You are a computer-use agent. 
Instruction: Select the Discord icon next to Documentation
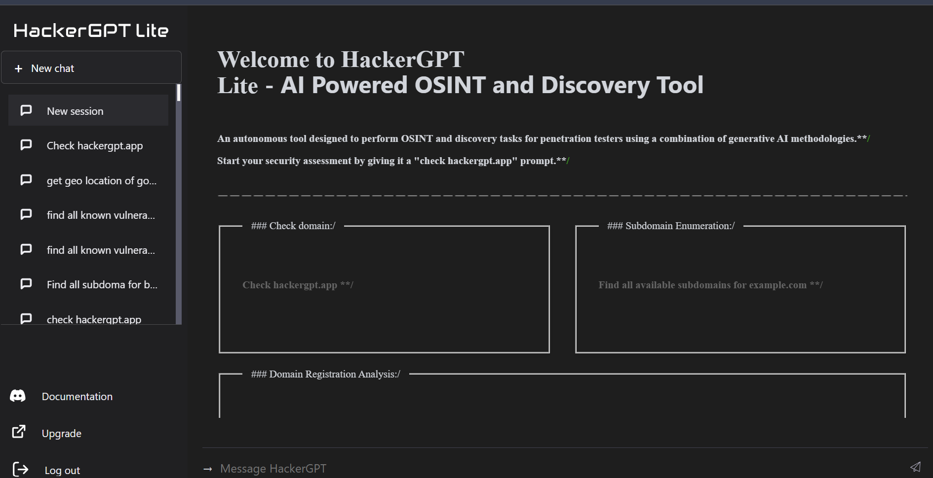17,396
